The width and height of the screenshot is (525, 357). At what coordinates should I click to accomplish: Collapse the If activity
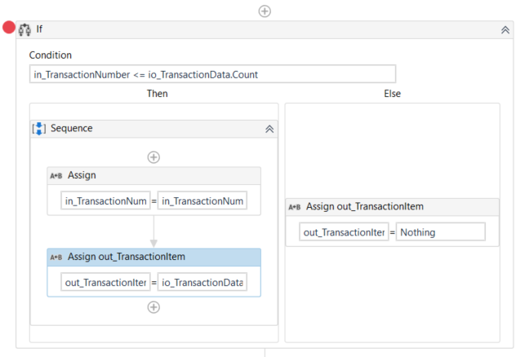pos(505,29)
